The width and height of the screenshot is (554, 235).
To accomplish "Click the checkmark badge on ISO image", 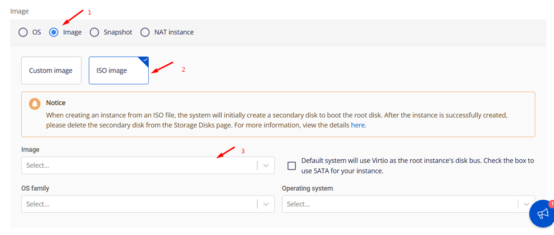I will [145, 60].
